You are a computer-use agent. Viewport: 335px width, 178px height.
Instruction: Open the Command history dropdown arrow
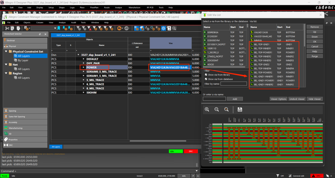[197, 171]
